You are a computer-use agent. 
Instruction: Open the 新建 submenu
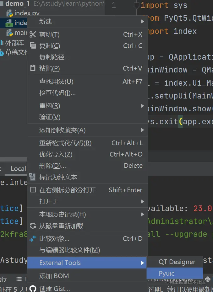tap(87, 21)
